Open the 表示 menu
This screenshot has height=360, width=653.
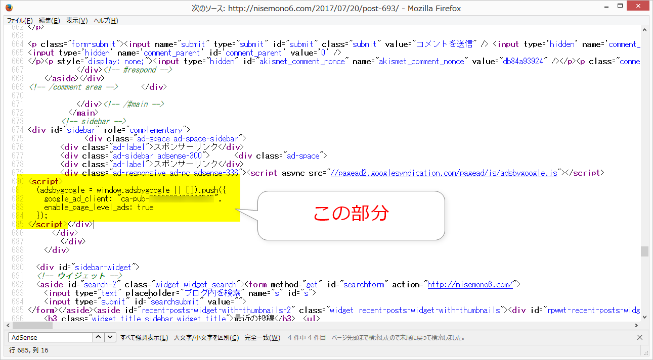(77, 21)
